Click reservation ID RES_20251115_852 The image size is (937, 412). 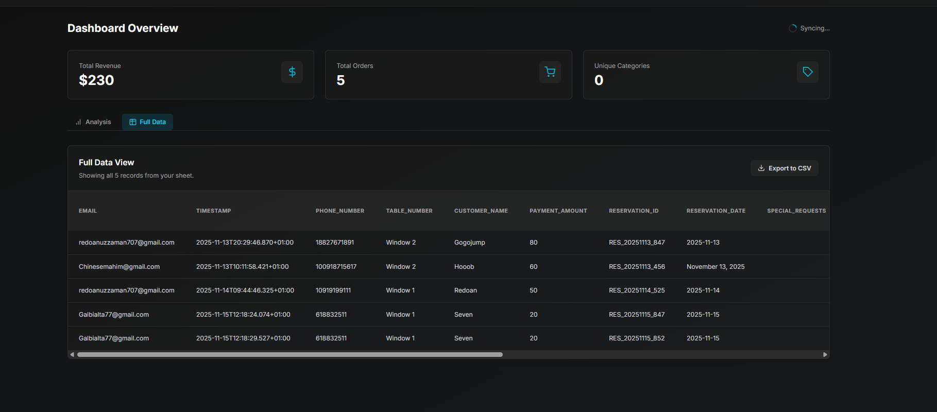[x=637, y=338]
